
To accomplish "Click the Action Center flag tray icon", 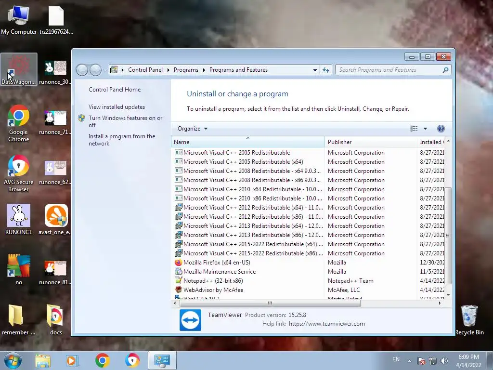I will (x=421, y=361).
